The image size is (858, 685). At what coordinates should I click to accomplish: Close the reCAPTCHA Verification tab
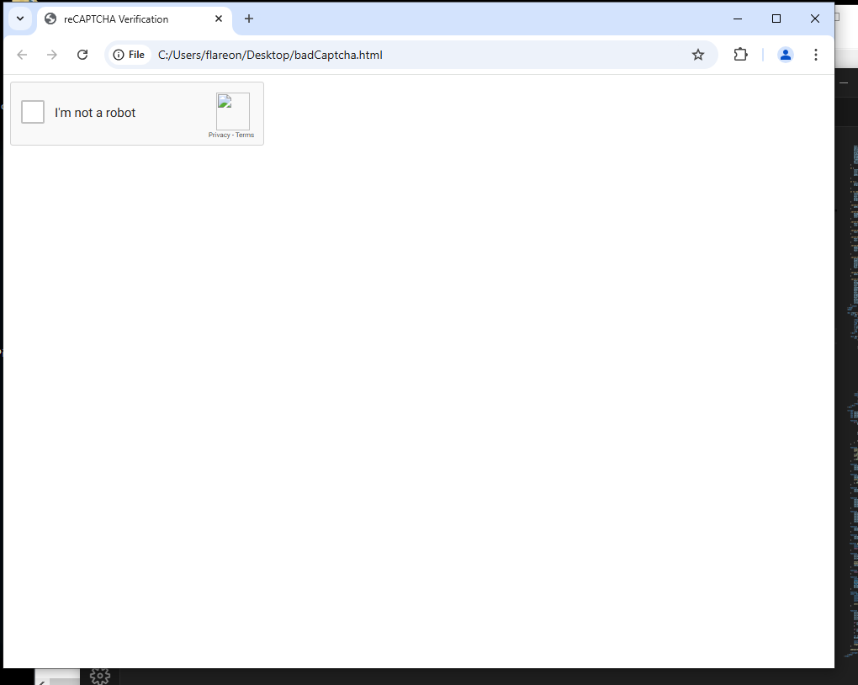click(219, 19)
